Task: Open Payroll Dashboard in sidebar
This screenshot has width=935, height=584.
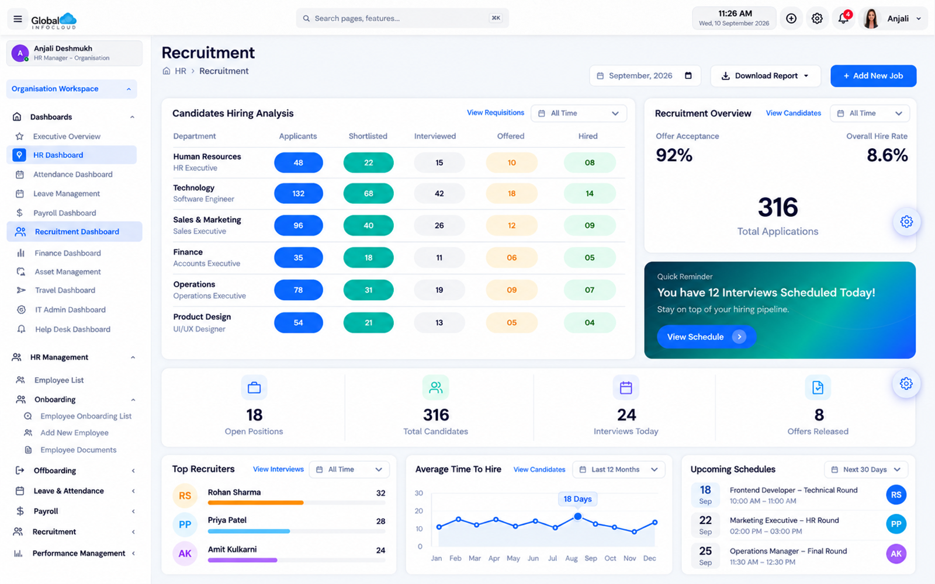Action: (x=64, y=213)
